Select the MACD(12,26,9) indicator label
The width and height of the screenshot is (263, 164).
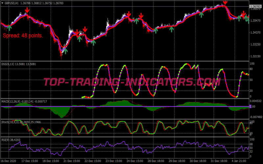click(x=11, y=101)
